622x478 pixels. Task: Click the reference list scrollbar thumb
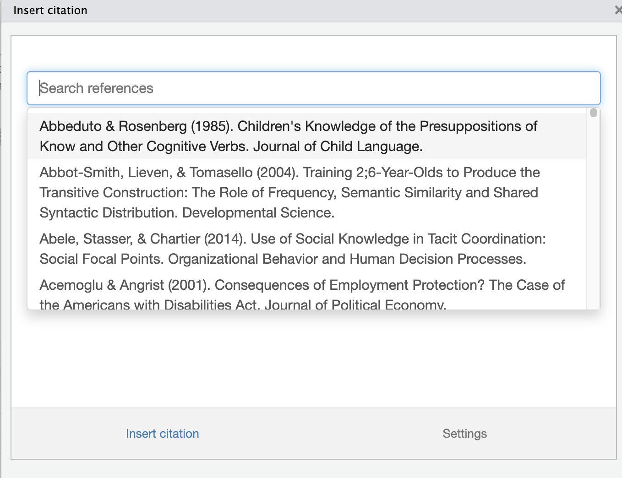tap(593, 112)
